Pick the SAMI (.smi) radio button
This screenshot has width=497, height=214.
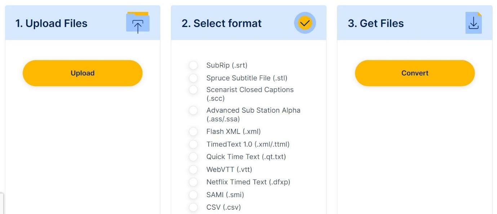[x=194, y=195]
